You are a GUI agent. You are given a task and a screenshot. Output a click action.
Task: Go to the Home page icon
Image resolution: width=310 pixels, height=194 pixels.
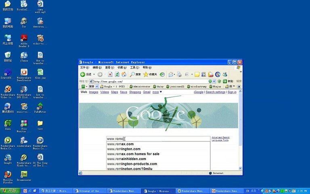(124, 74)
